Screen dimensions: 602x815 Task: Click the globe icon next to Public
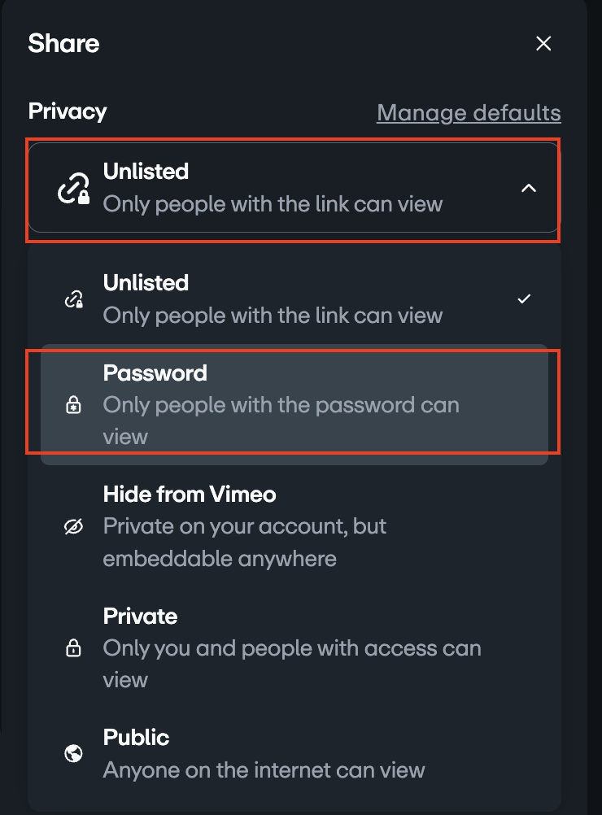coord(73,753)
